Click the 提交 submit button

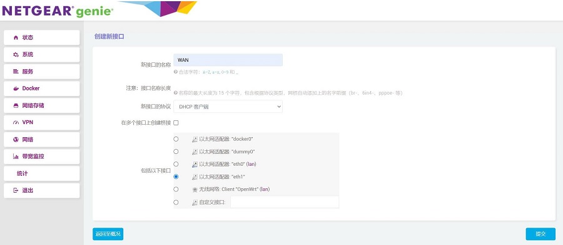[540, 234]
